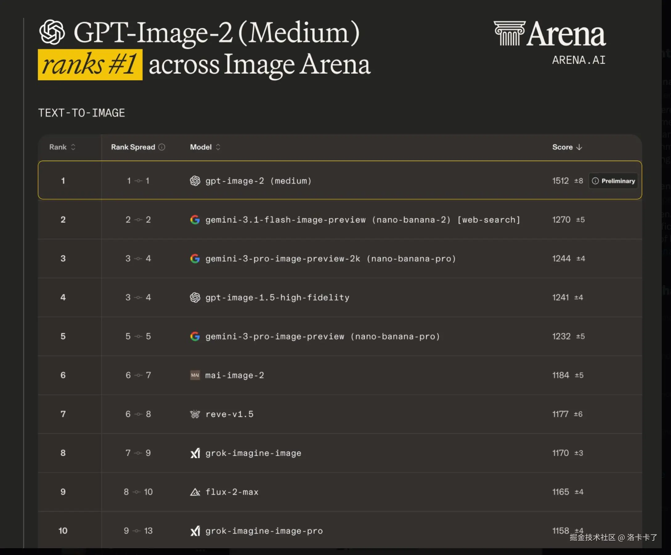Click the OpenAI icon beside gpt-image-2 (medium)

coord(195,181)
